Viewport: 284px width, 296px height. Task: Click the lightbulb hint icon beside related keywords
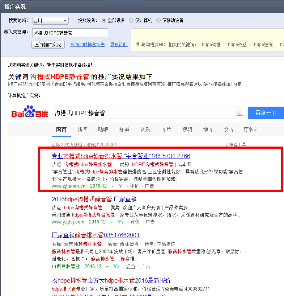click(x=138, y=44)
